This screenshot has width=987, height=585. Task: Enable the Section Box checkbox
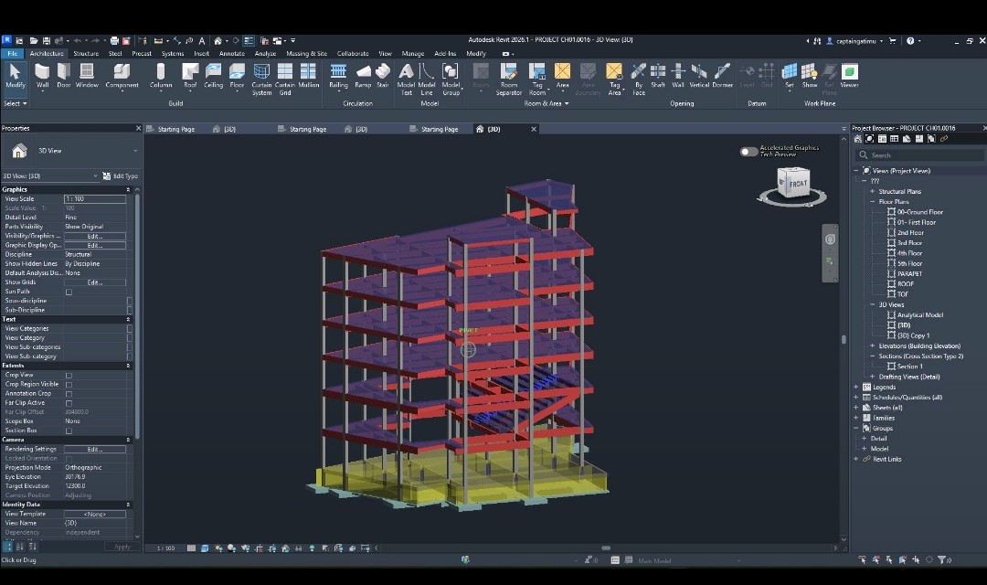point(69,431)
